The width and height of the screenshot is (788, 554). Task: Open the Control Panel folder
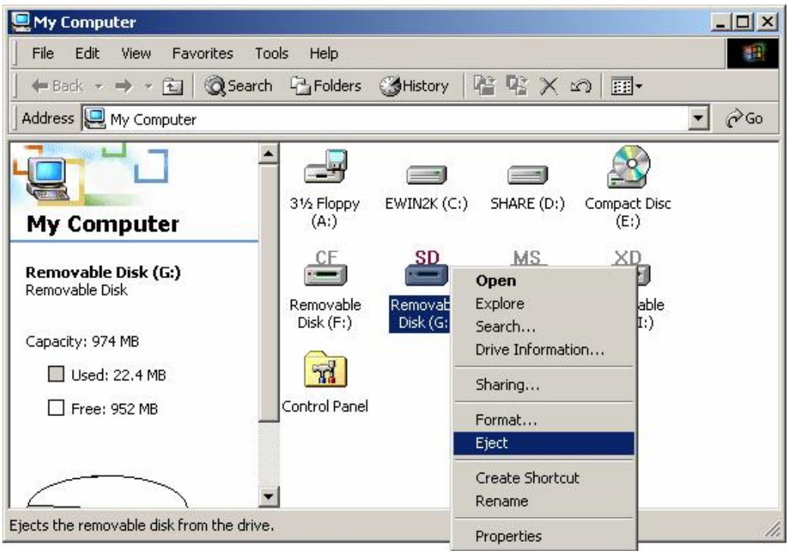(324, 370)
